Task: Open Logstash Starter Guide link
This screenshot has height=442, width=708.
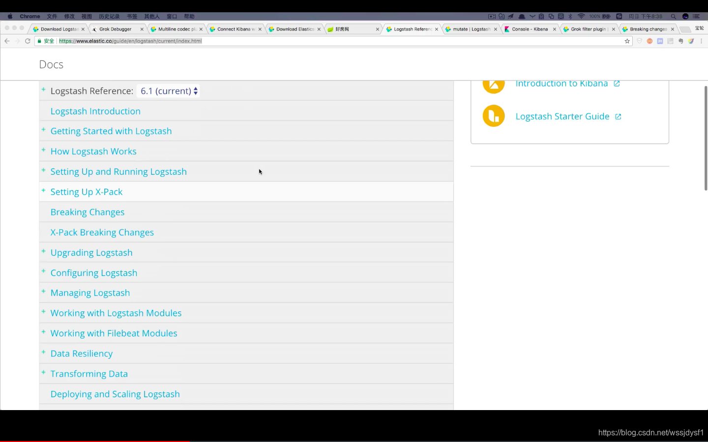Action: pyautogui.click(x=562, y=116)
